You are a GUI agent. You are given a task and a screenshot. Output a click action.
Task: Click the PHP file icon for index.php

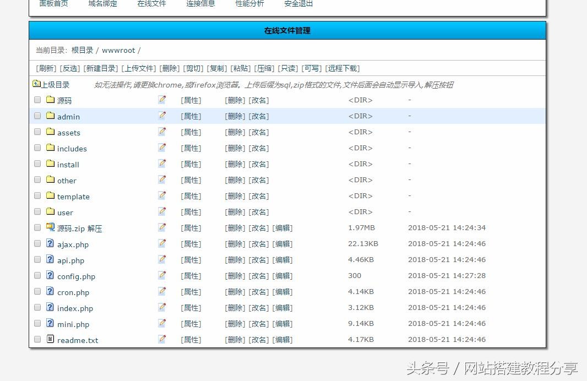tap(51, 307)
